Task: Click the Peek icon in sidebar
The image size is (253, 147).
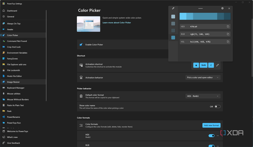Action: tap(4, 111)
